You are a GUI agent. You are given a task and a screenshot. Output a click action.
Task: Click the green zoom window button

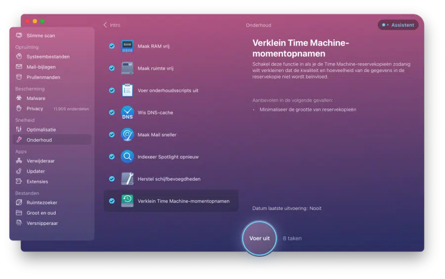coord(43,21)
